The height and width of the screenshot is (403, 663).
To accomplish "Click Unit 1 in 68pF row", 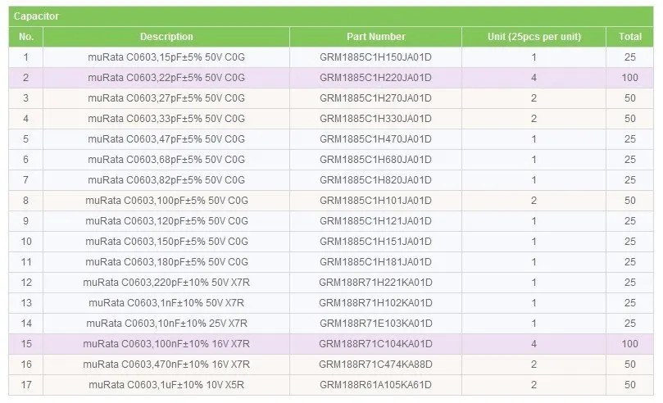I will pyautogui.click(x=534, y=160).
